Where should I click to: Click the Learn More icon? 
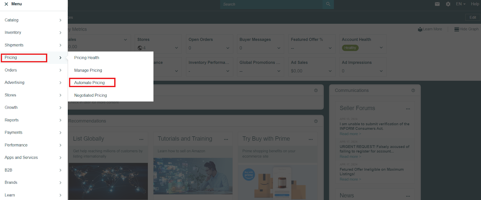pyautogui.click(x=420, y=29)
